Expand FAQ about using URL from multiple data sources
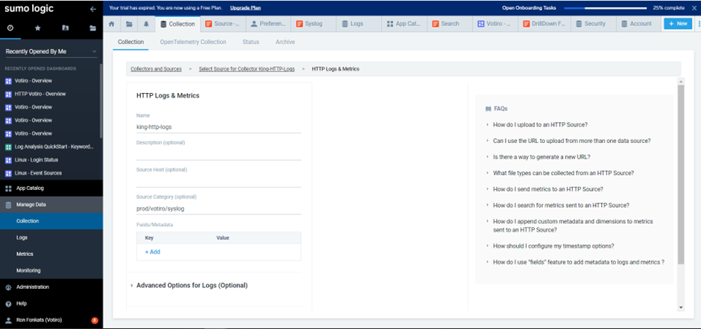 [571, 141]
